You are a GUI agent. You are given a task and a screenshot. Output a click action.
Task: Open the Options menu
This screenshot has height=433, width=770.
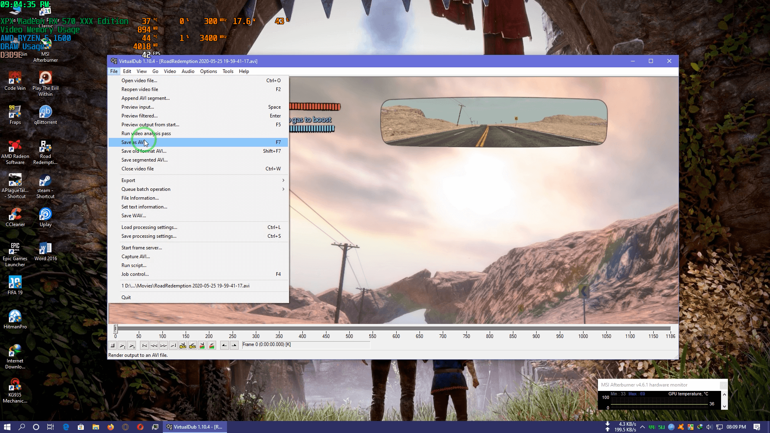point(209,71)
